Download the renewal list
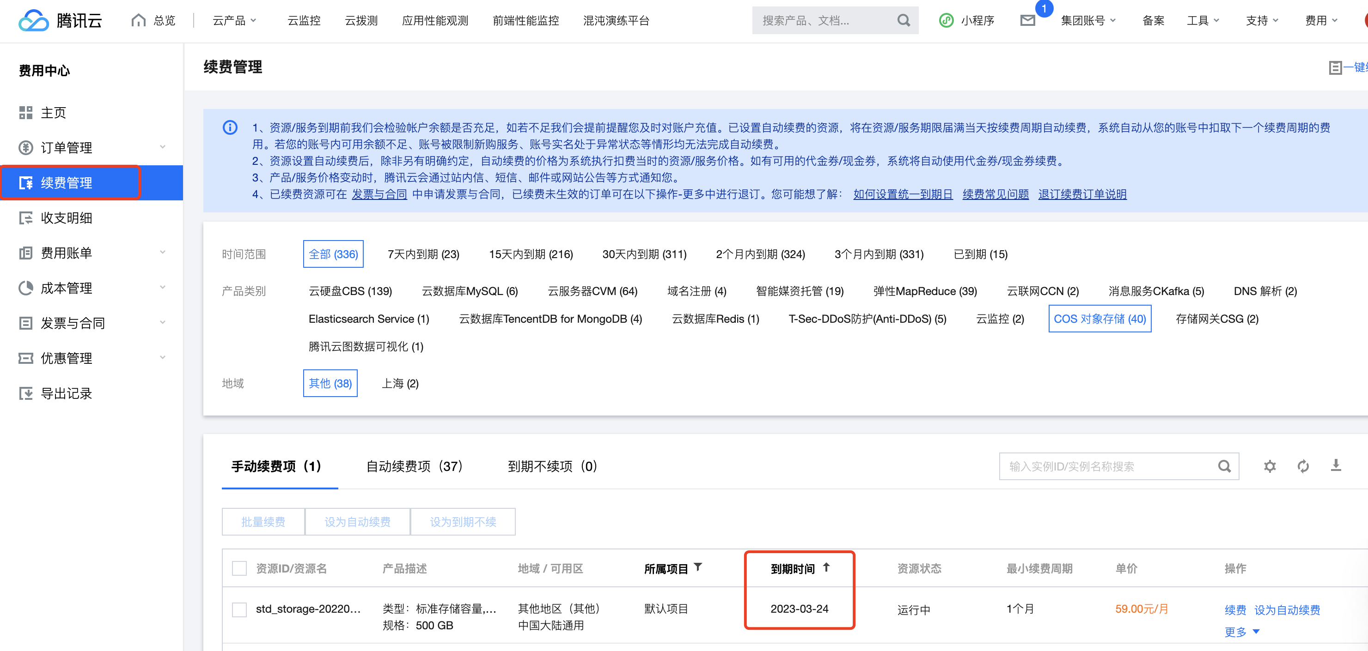1368x651 pixels. [1336, 466]
